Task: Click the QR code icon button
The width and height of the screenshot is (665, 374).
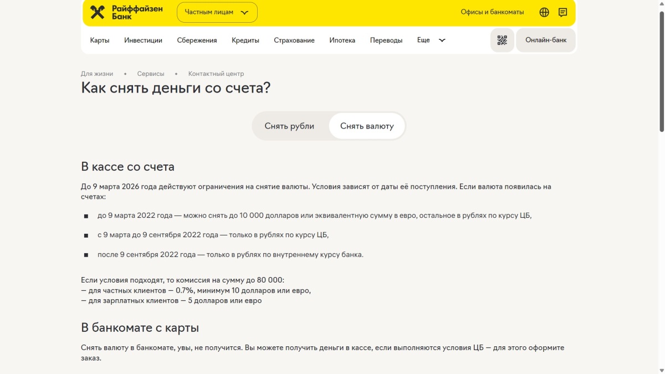Action: point(502,40)
